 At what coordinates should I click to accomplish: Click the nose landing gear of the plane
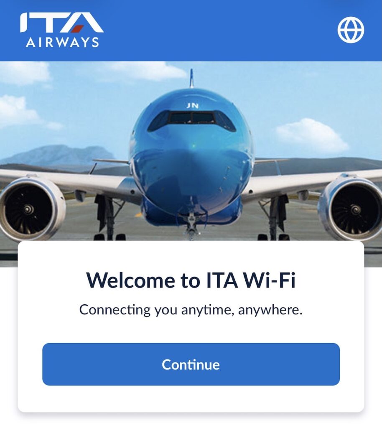(x=191, y=222)
